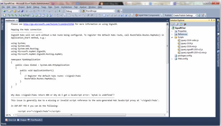Click the last icon on Publish toolbar
Screen dimensions: 221x126
point(203,15)
